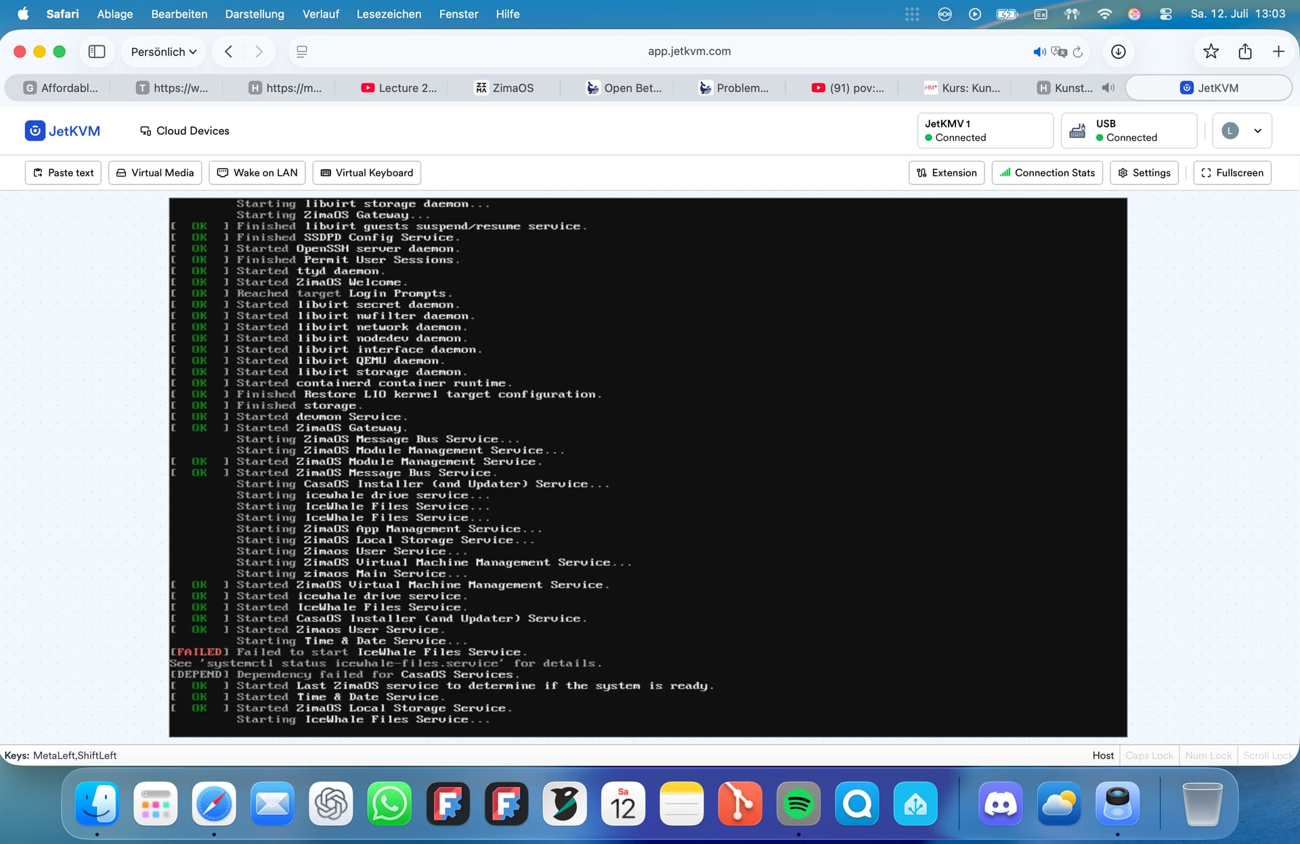The height and width of the screenshot is (844, 1300).
Task: Open the Extension menu
Action: [x=947, y=173]
